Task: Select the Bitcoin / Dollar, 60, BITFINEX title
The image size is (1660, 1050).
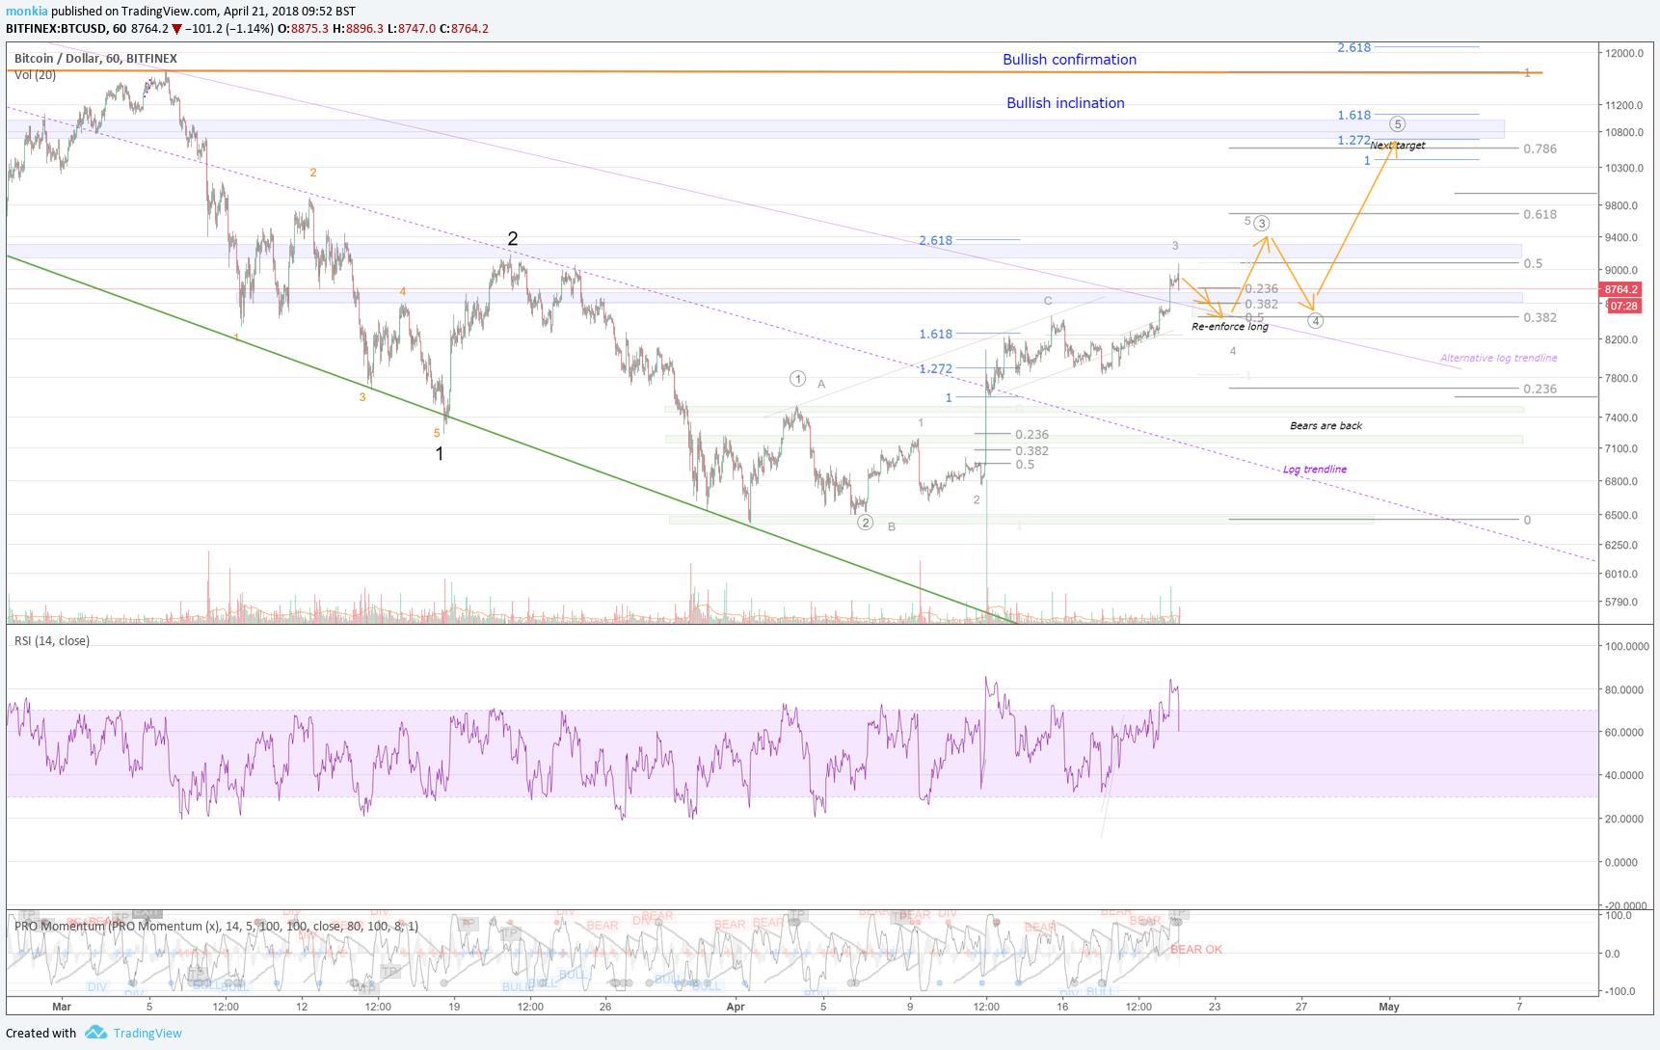Action: tap(95, 59)
